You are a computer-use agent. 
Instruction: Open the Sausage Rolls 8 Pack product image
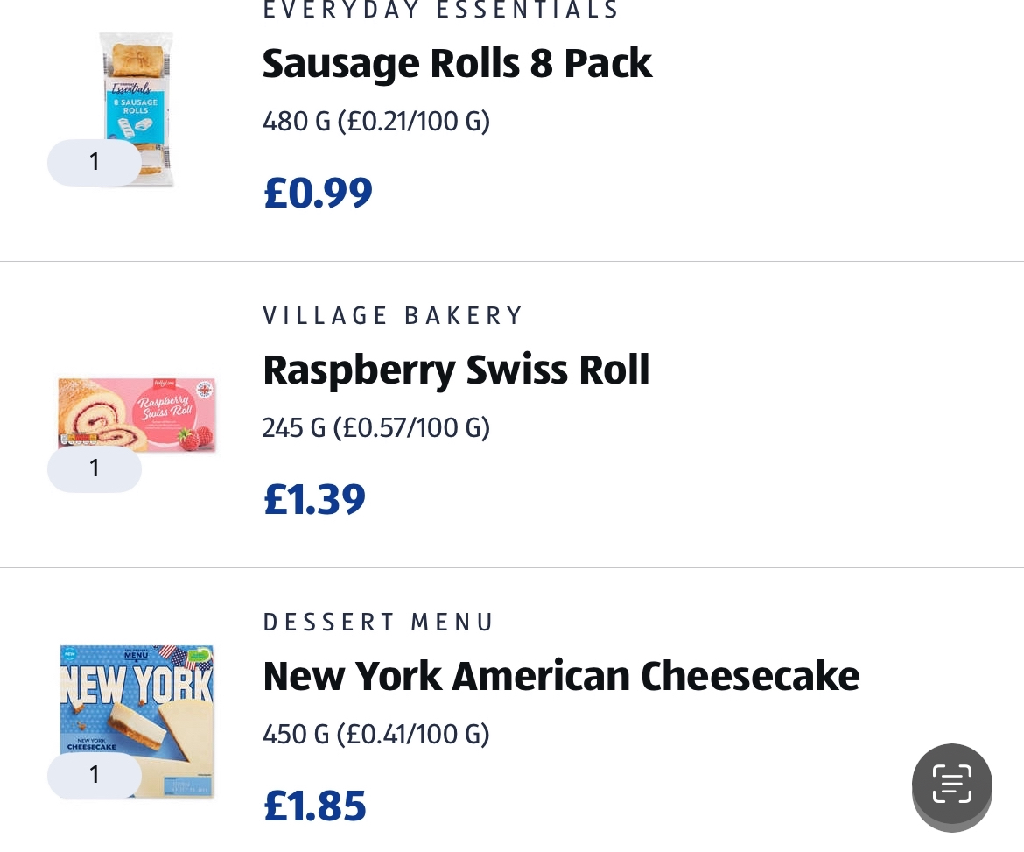tap(137, 109)
